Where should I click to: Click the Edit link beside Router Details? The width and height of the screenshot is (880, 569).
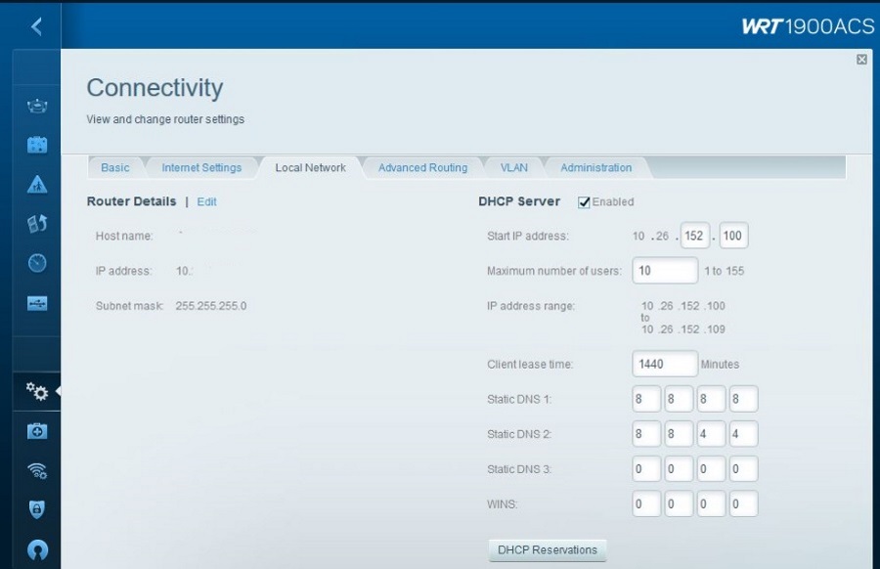206,202
